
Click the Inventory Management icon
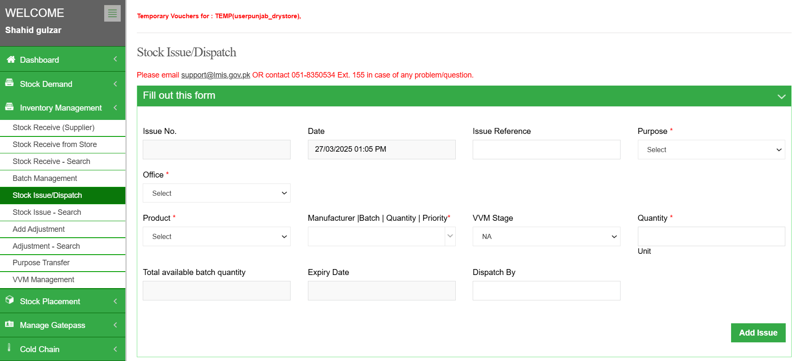tap(9, 107)
